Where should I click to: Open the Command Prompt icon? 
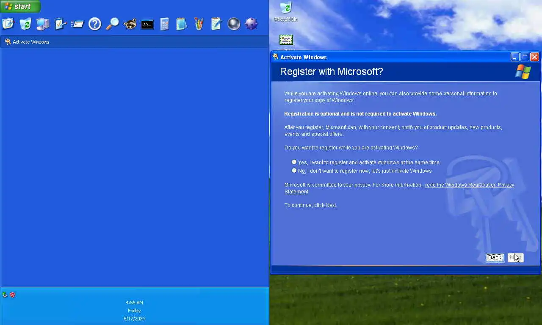(147, 24)
